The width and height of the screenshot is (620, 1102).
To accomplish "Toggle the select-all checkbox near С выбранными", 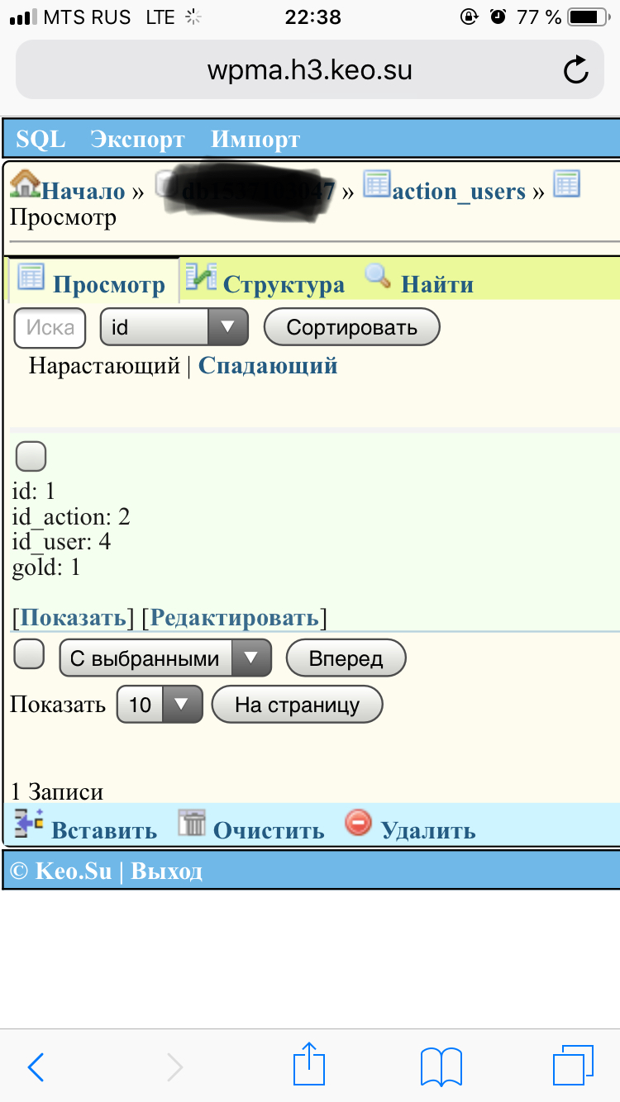I will [x=30, y=655].
